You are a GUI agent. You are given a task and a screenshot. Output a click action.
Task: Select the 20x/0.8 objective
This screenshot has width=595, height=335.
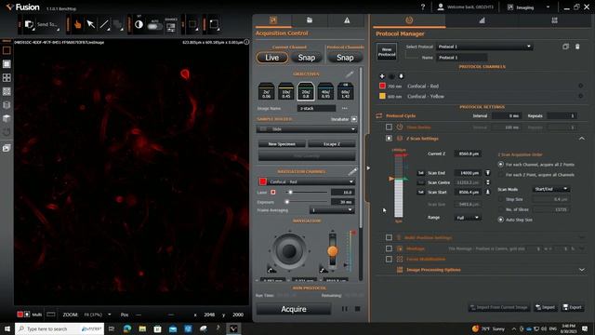(306, 91)
